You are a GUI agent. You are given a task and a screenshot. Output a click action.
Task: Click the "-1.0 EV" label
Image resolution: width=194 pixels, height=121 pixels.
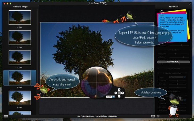(x=19, y=67)
